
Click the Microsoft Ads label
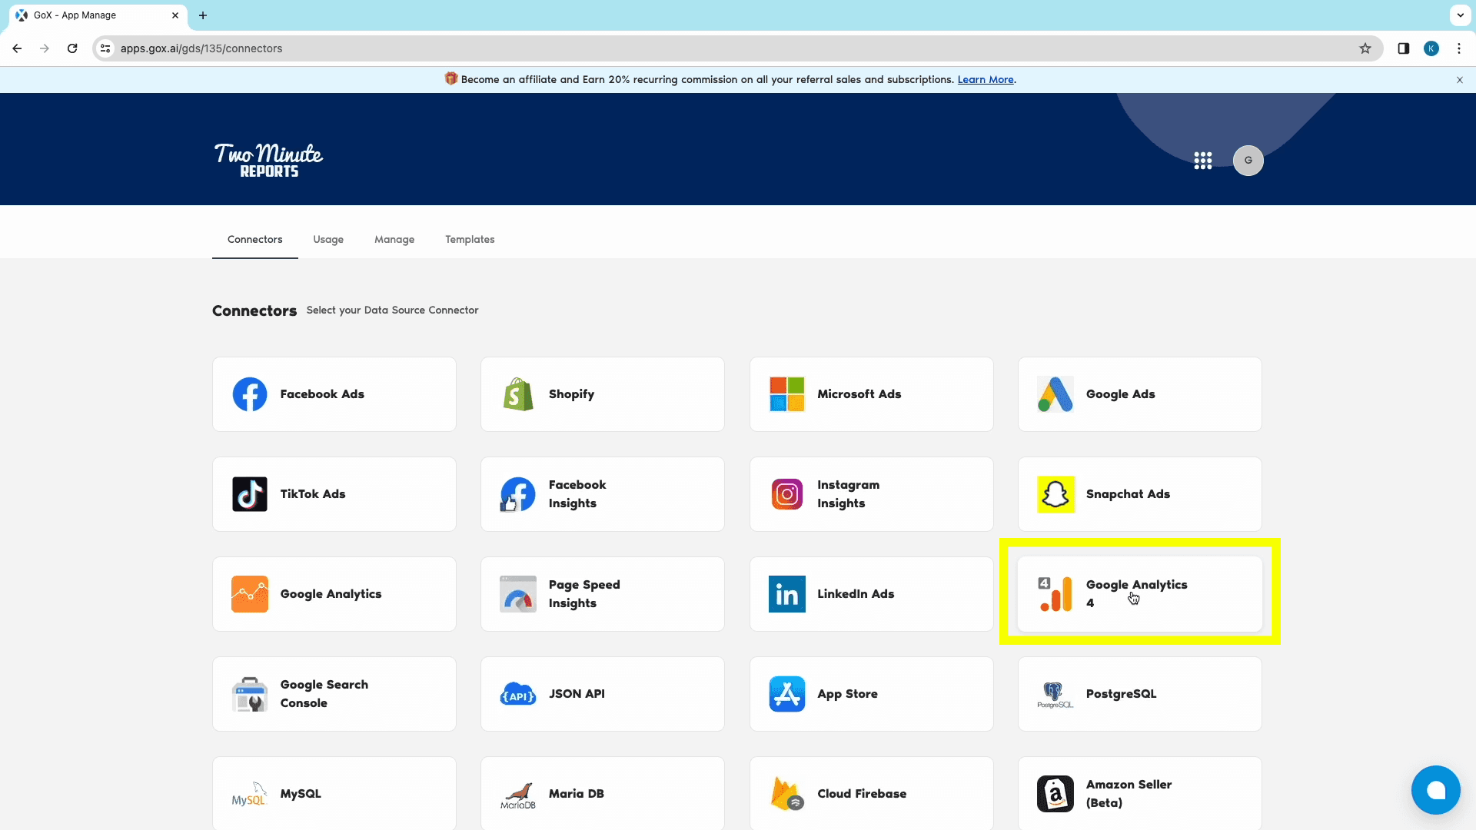click(859, 394)
